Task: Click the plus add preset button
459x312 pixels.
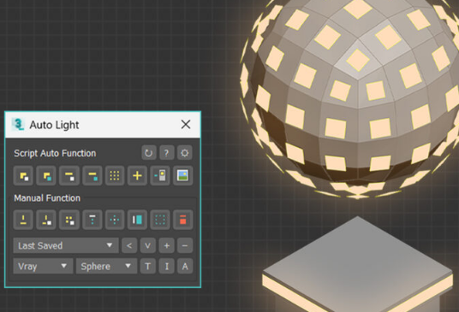Action: [167, 245]
